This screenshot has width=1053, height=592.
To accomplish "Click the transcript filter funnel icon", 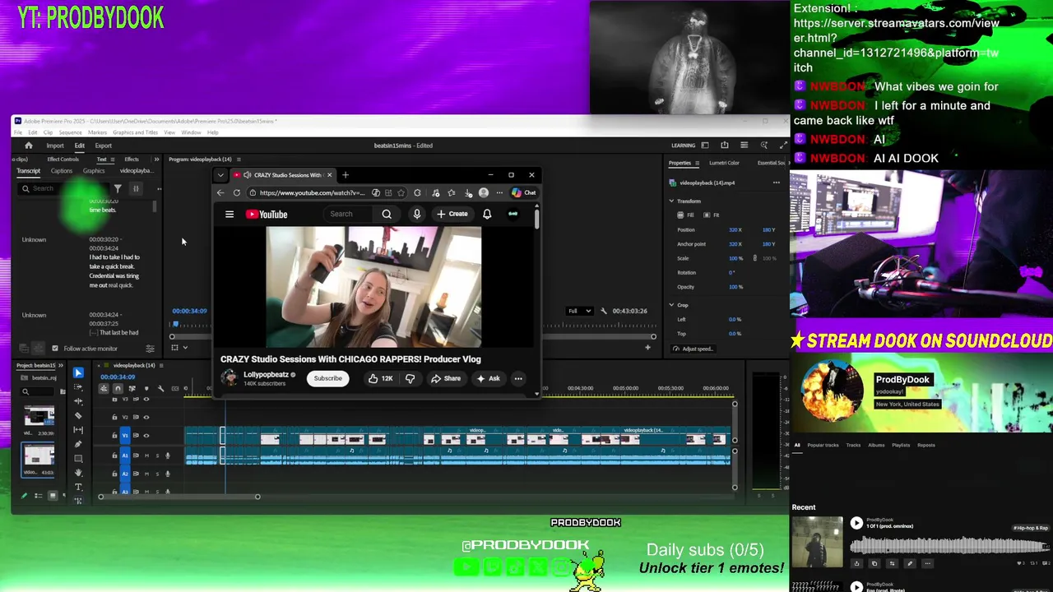I will click(x=118, y=188).
